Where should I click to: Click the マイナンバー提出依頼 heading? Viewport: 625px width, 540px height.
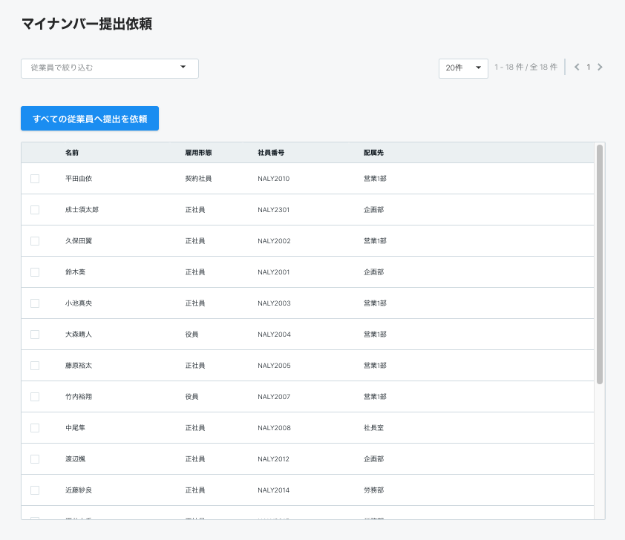pyautogui.click(x=87, y=24)
